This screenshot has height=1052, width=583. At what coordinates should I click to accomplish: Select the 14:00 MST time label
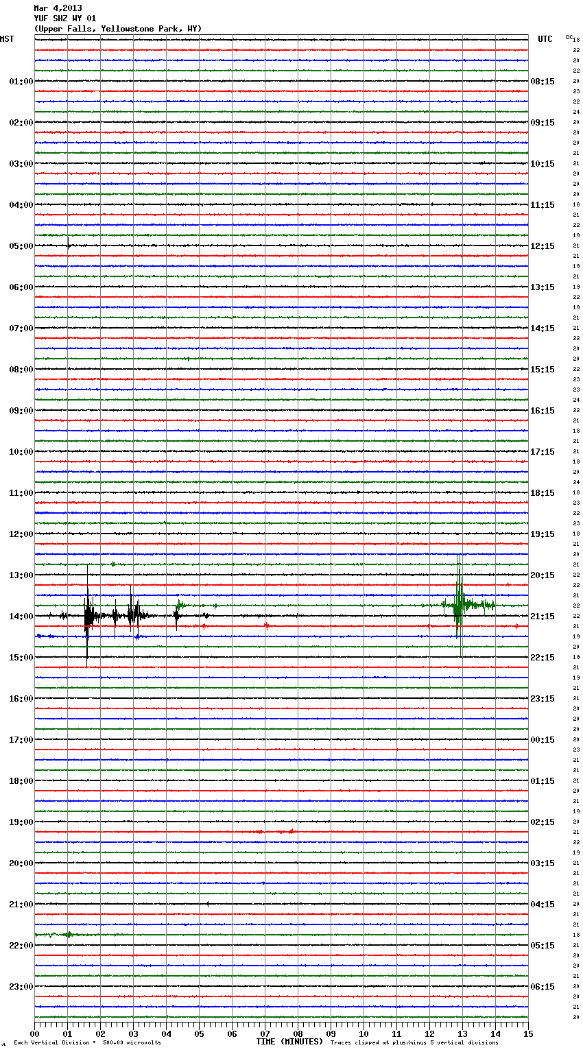(x=21, y=617)
